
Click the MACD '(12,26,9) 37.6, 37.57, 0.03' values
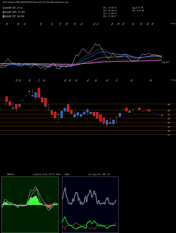coord(46,174)
